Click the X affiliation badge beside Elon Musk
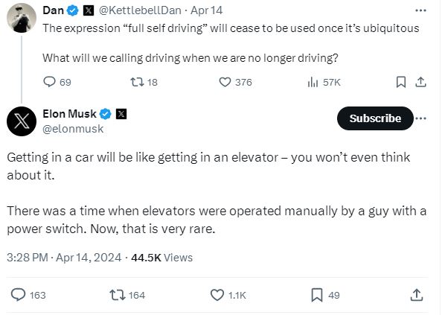Screen dimensions: 445x315 tap(121, 114)
